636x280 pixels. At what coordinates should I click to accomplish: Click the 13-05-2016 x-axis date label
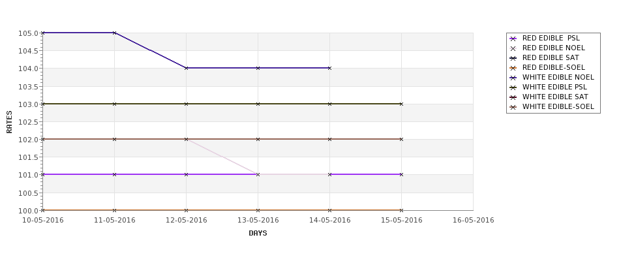(258, 221)
